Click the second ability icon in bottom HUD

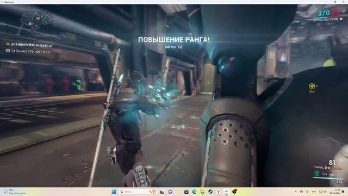click(x=325, y=174)
